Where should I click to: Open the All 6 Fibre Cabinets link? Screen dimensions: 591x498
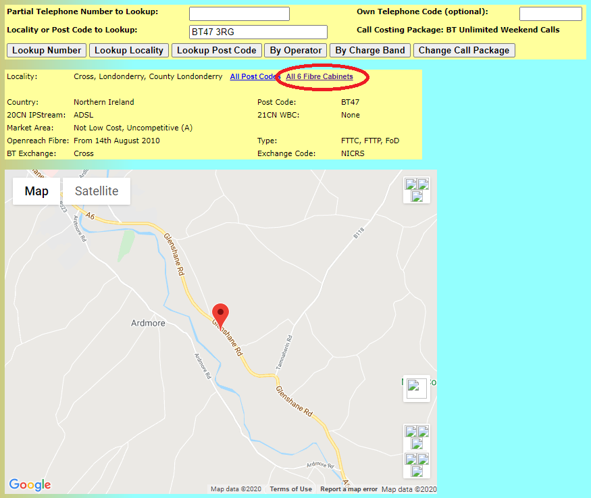pyautogui.click(x=319, y=76)
